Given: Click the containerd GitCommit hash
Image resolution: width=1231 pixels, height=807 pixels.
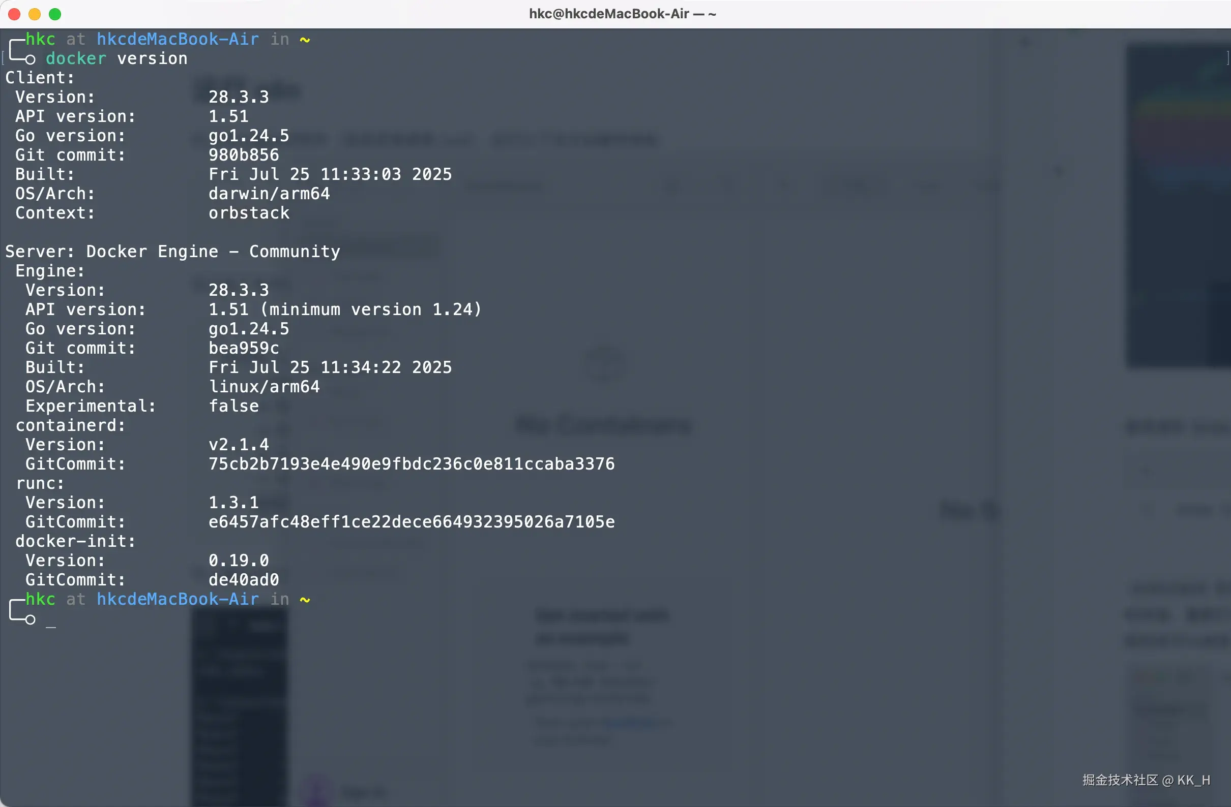Looking at the screenshot, I should tap(411, 464).
